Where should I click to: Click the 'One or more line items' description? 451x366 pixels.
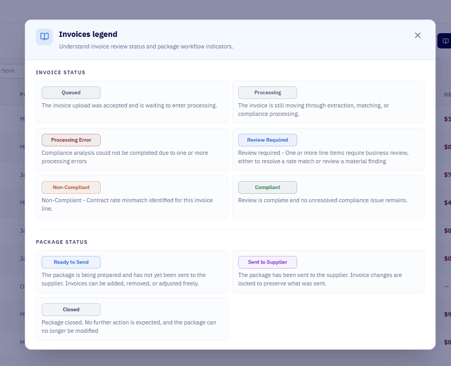point(323,157)
